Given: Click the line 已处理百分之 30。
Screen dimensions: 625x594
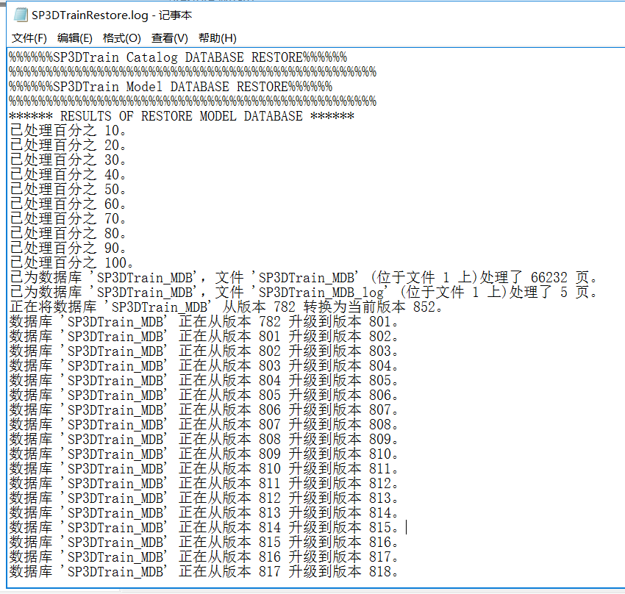Looking at the screenshot, I should click(x=68, y=160).
